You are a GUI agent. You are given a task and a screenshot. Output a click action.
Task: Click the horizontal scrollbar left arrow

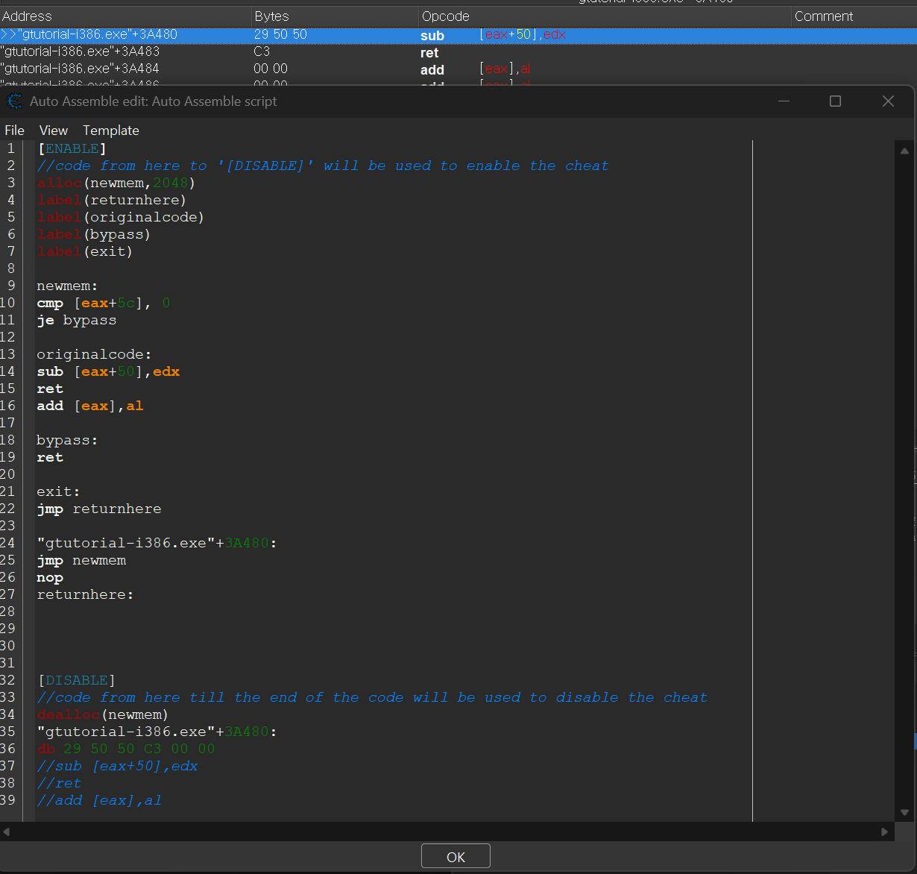(7, 831)
